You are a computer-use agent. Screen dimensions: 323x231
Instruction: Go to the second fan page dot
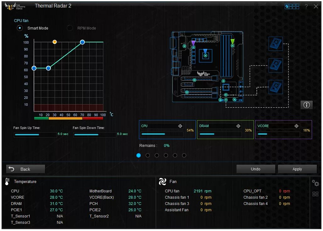tap(148, 155)
